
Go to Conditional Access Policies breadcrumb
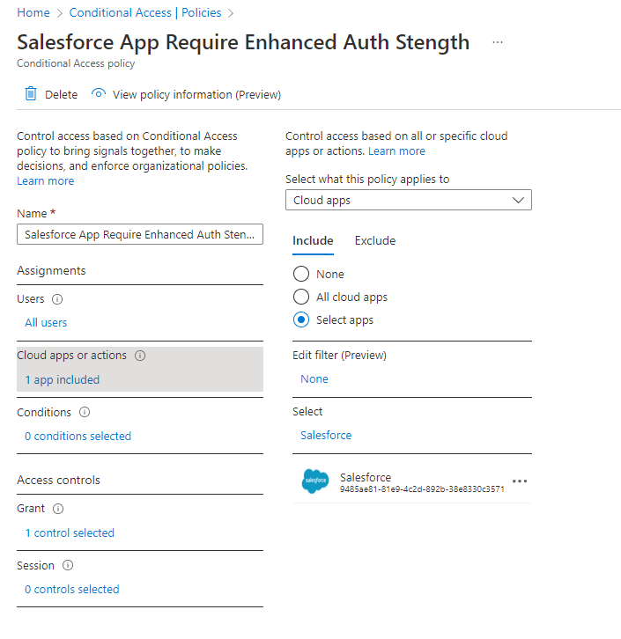click(x=145, y=13)
